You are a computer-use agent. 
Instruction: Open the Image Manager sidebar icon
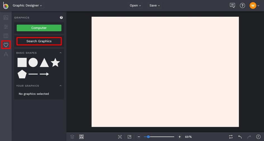6,18
